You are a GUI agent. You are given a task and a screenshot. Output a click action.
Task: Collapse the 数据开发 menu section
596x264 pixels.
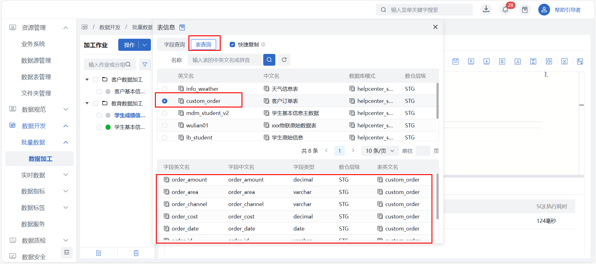click(x=66, y=126)
